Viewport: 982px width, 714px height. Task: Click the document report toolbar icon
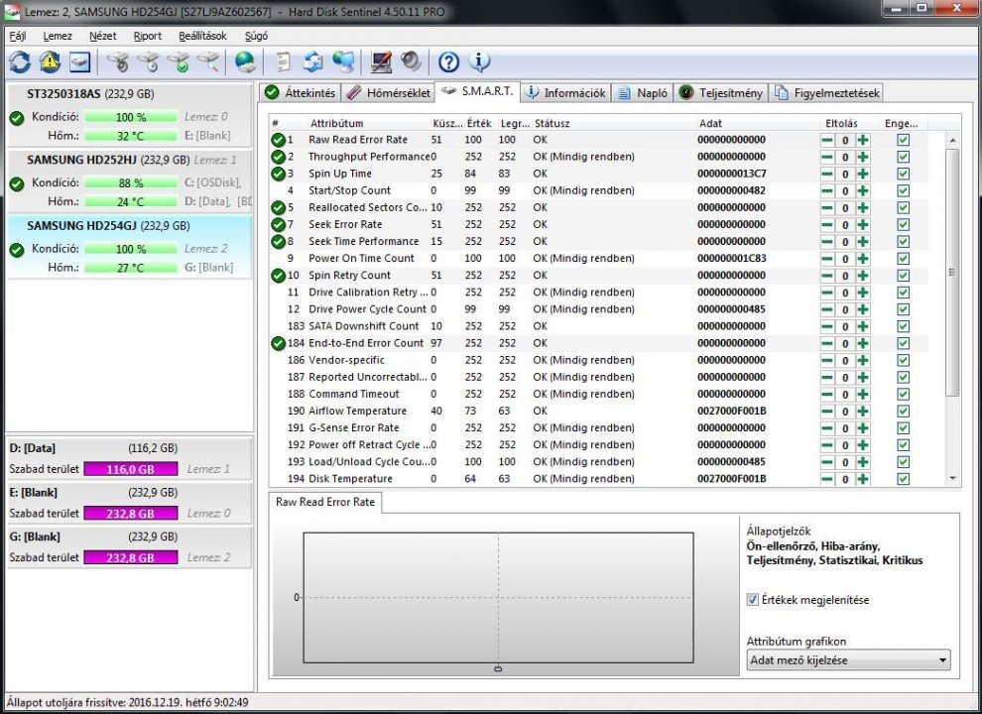[283, 62]
